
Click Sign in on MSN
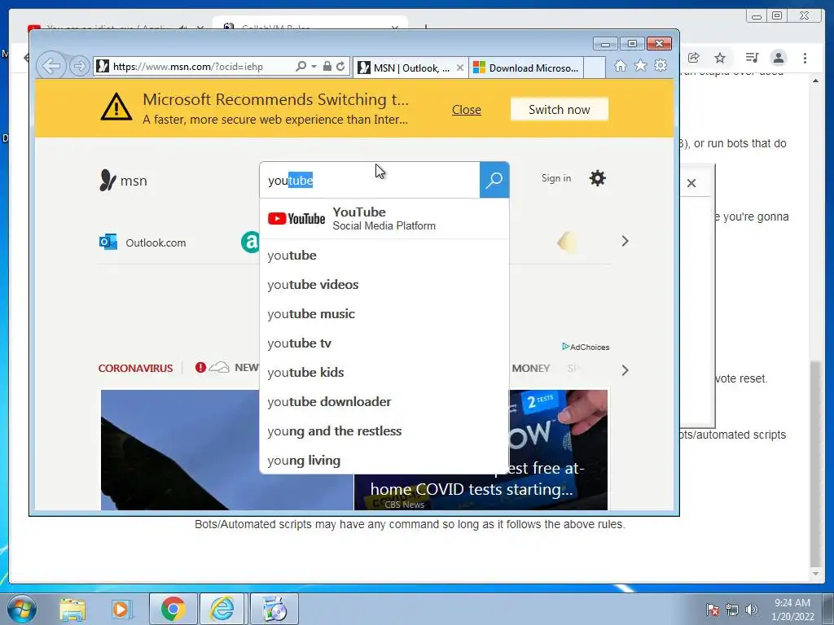pos(556,178)
